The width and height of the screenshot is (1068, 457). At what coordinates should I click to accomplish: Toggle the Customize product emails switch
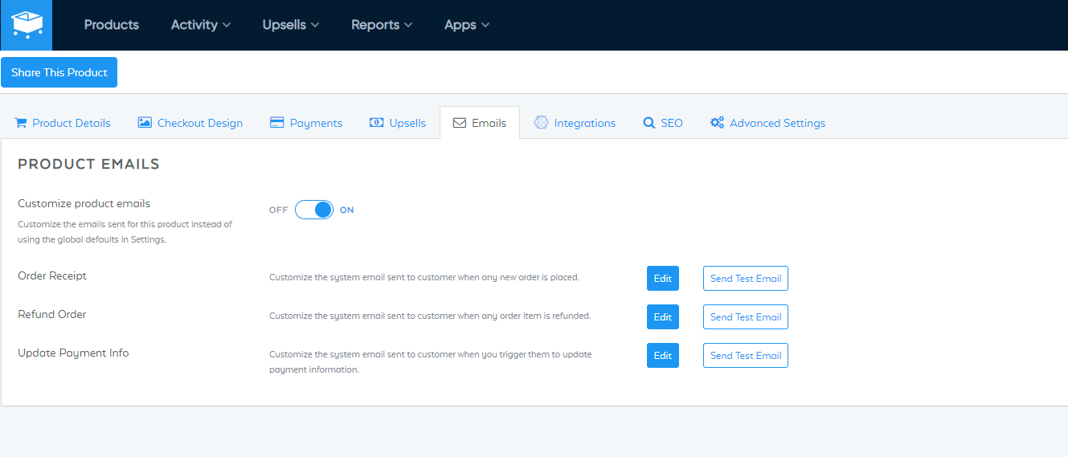point(314,210)
